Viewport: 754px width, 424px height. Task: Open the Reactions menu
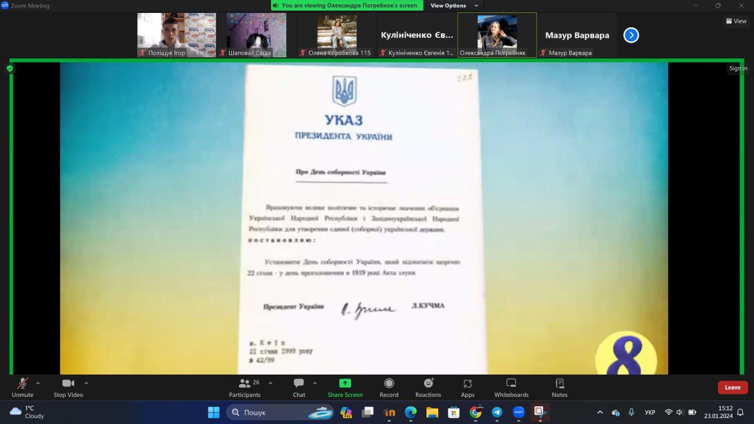(x=428, y=388)
